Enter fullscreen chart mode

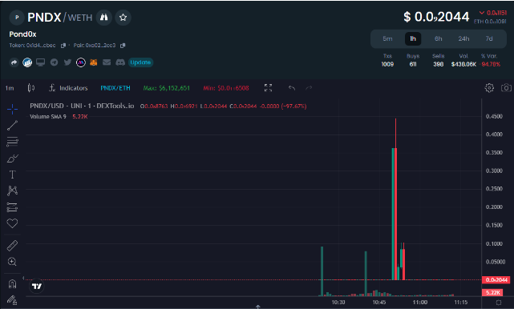pos(268,88)
